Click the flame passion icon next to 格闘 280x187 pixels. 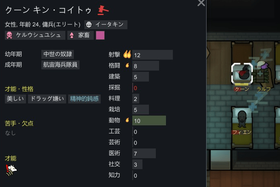(127, 65)
